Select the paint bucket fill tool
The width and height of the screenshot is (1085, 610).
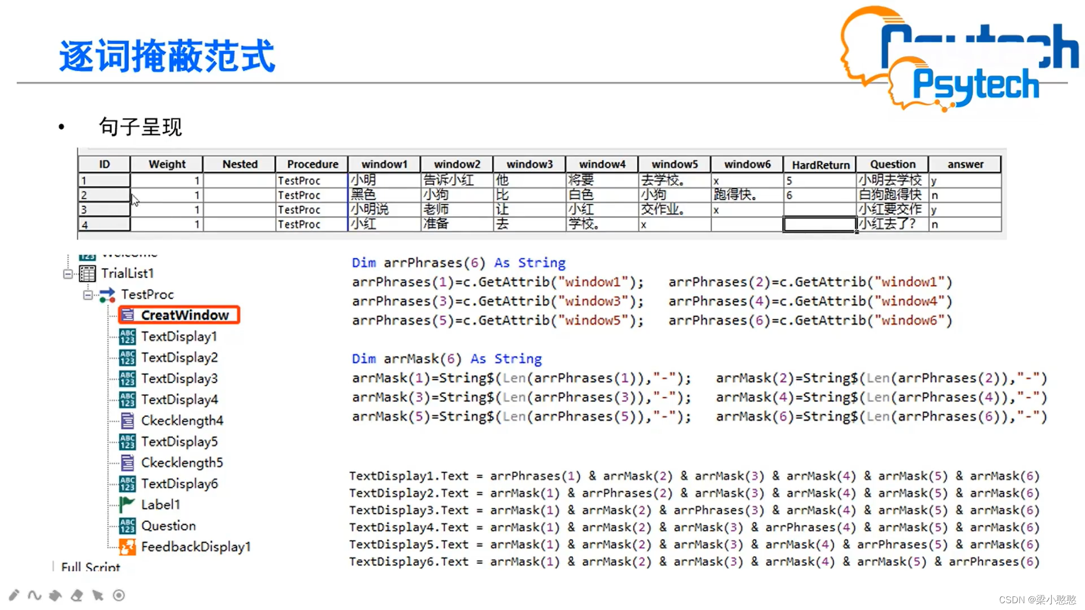[55, 595]
